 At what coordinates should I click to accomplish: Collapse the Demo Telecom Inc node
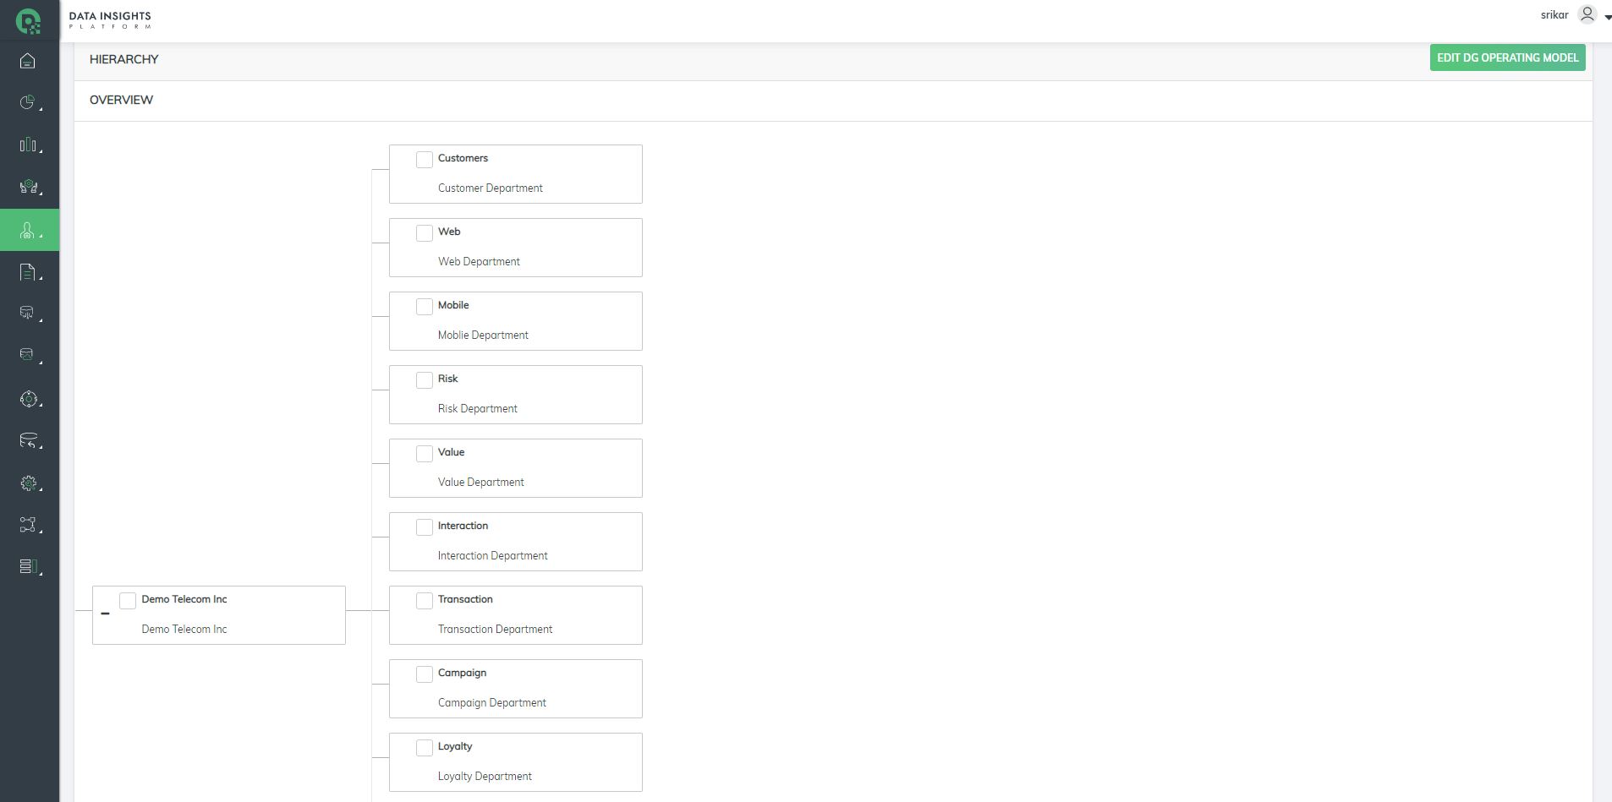click(x=105, y=614)
